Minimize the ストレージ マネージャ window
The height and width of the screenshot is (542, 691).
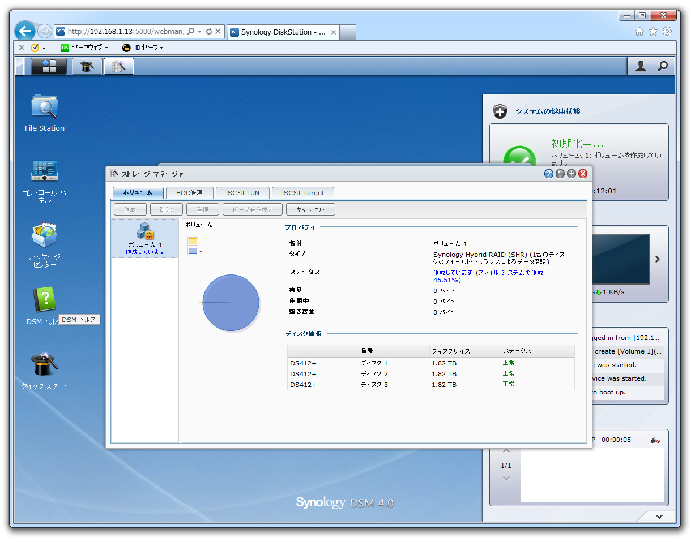[x=560, y=174]
